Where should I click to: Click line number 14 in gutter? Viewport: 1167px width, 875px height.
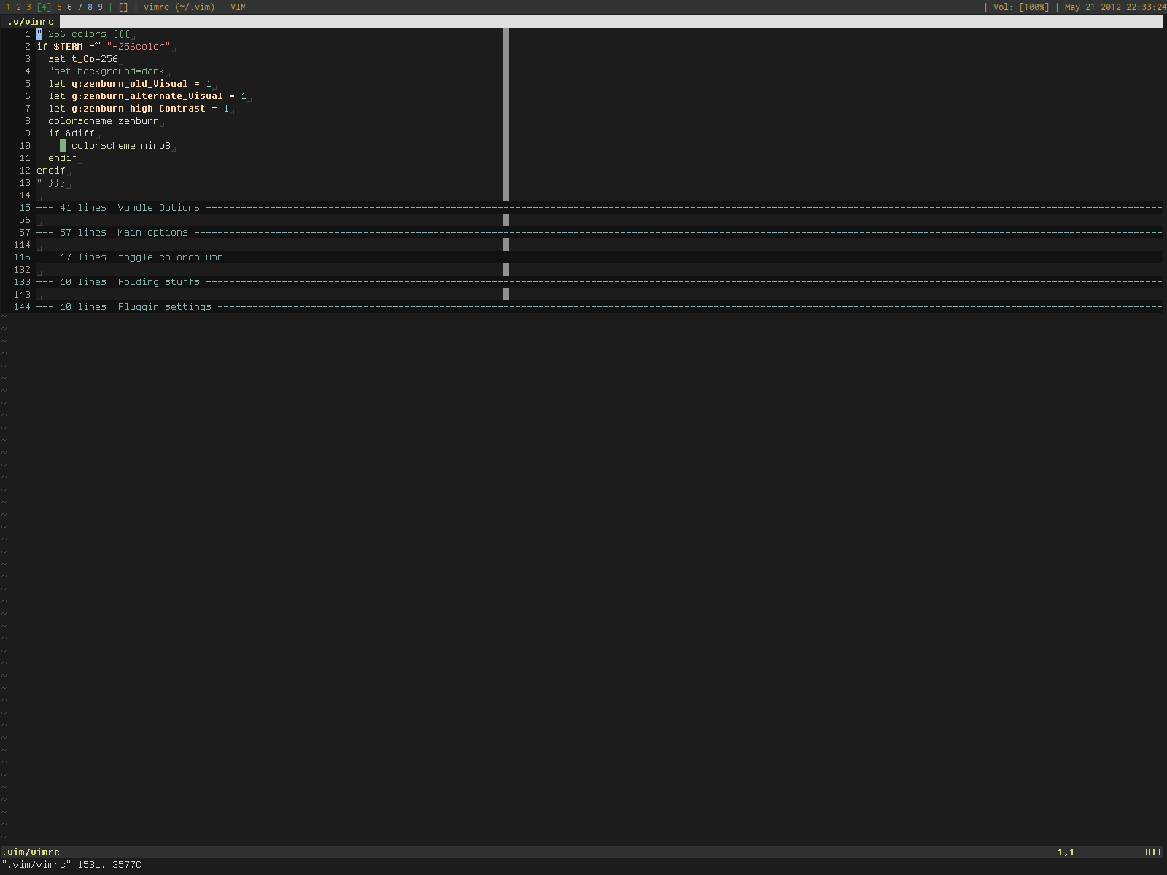25,195
